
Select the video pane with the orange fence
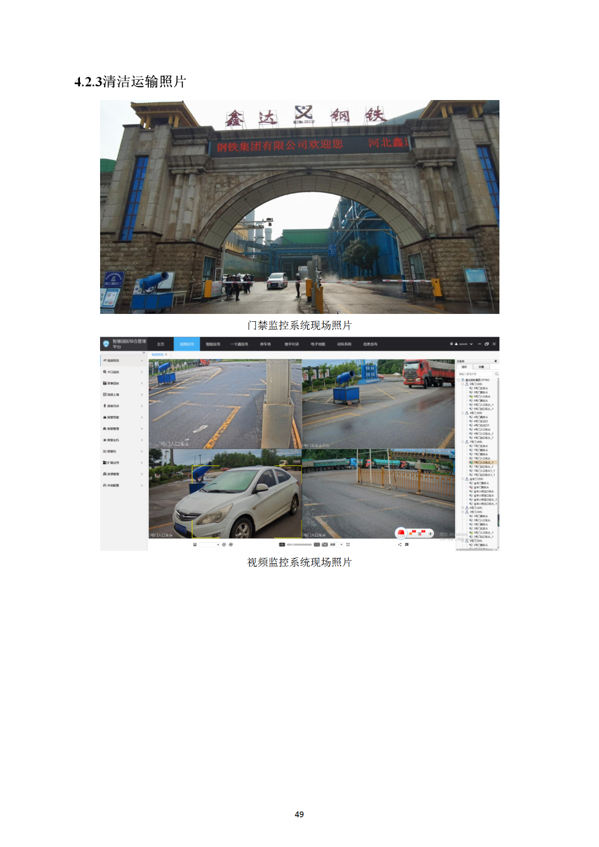(x=378, y=494)
